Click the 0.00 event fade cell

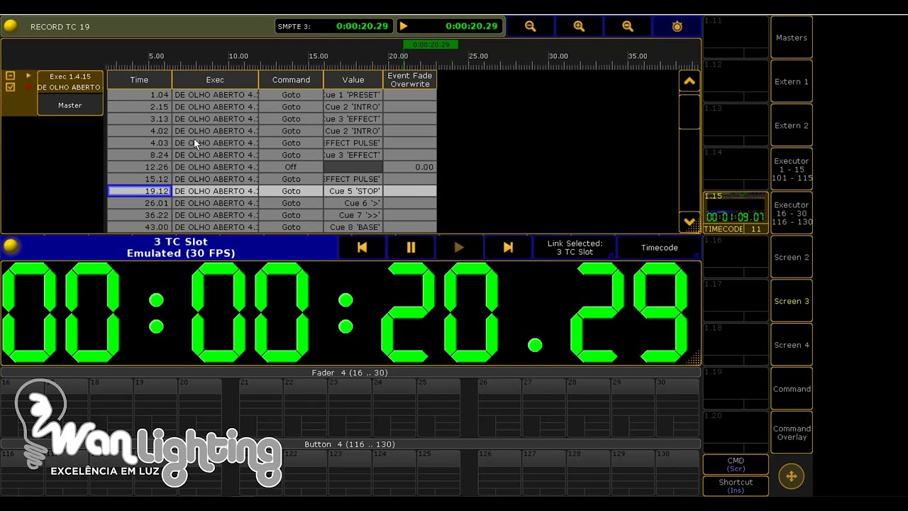pos(410,167)
